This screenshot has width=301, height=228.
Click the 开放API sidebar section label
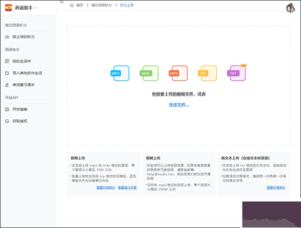tap(12, 97)
